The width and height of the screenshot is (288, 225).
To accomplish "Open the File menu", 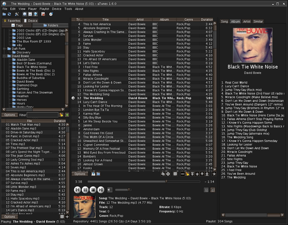I will (x=5, y=9).
